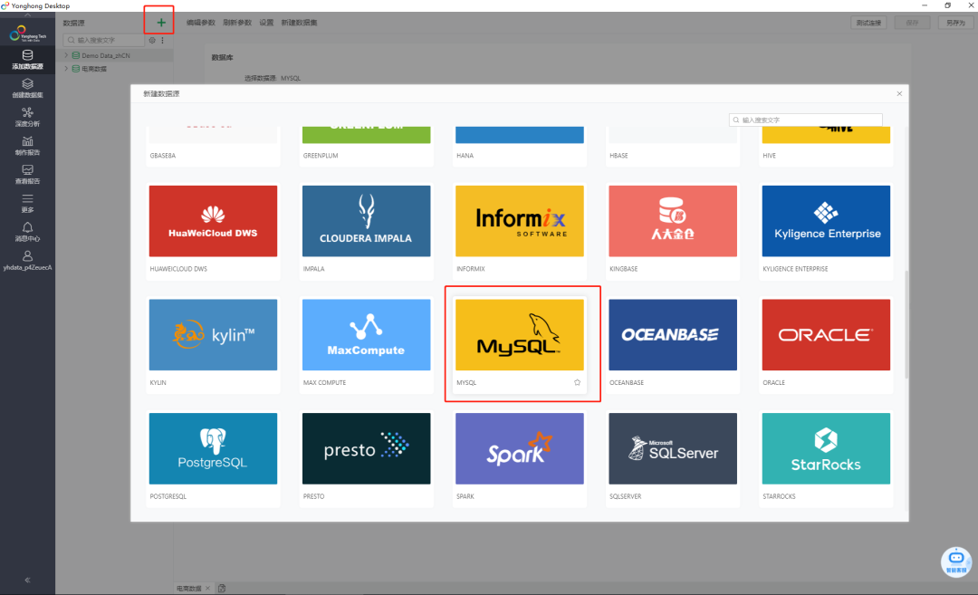Click 新建数据集 in the top toolbar
978x595 pixels.
click(299, 23)
